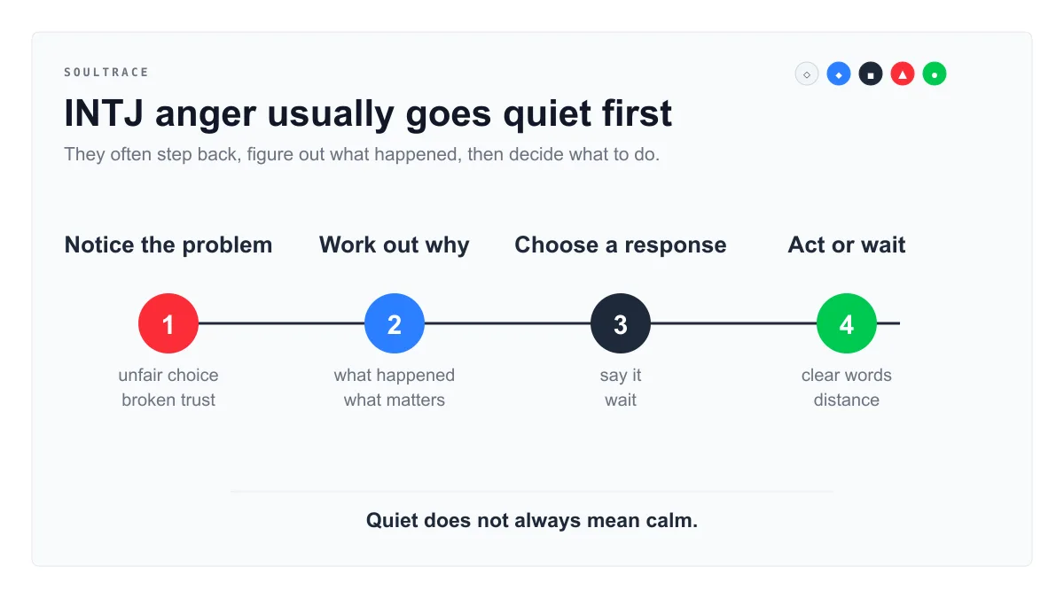Click the red triangle icon
Screen dimensions: 1064x598
coord(903,74)
